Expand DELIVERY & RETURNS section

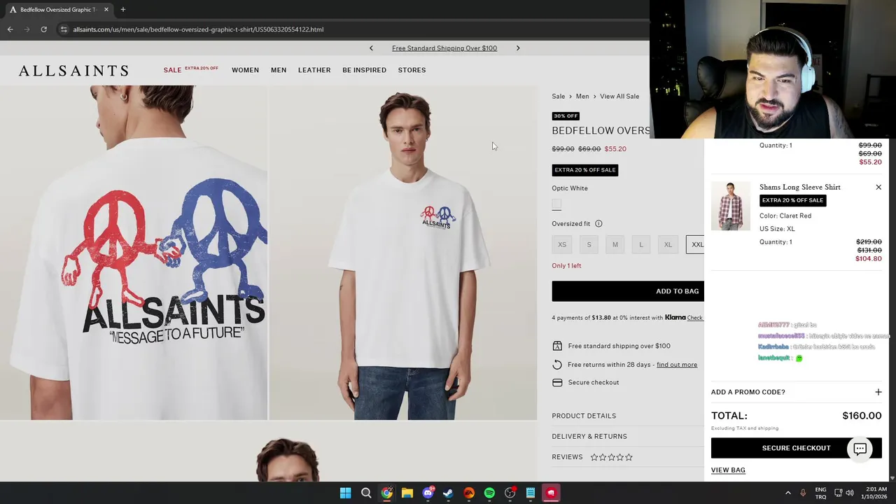589,437
